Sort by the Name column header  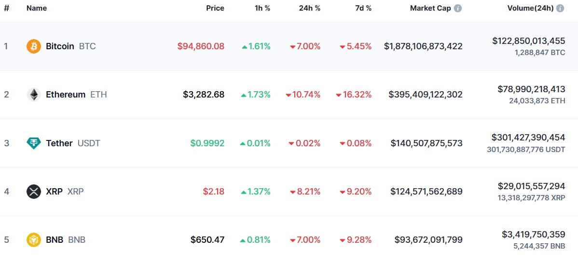pos(37,8)
